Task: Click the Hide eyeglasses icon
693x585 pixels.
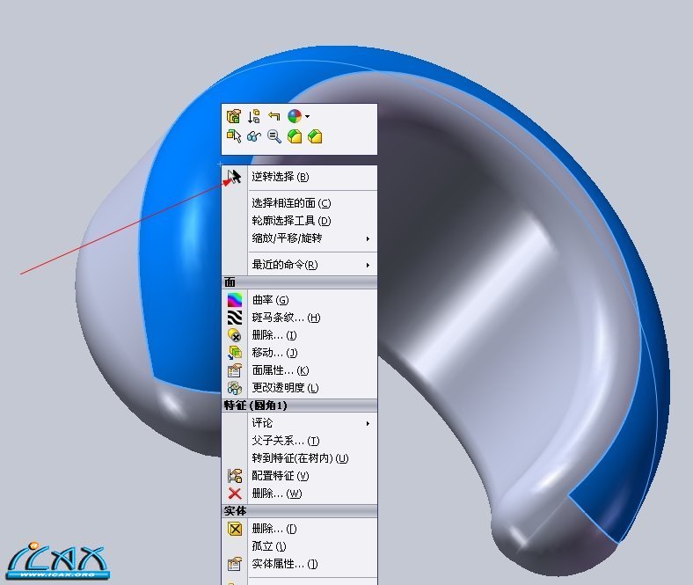Action: 253,136
